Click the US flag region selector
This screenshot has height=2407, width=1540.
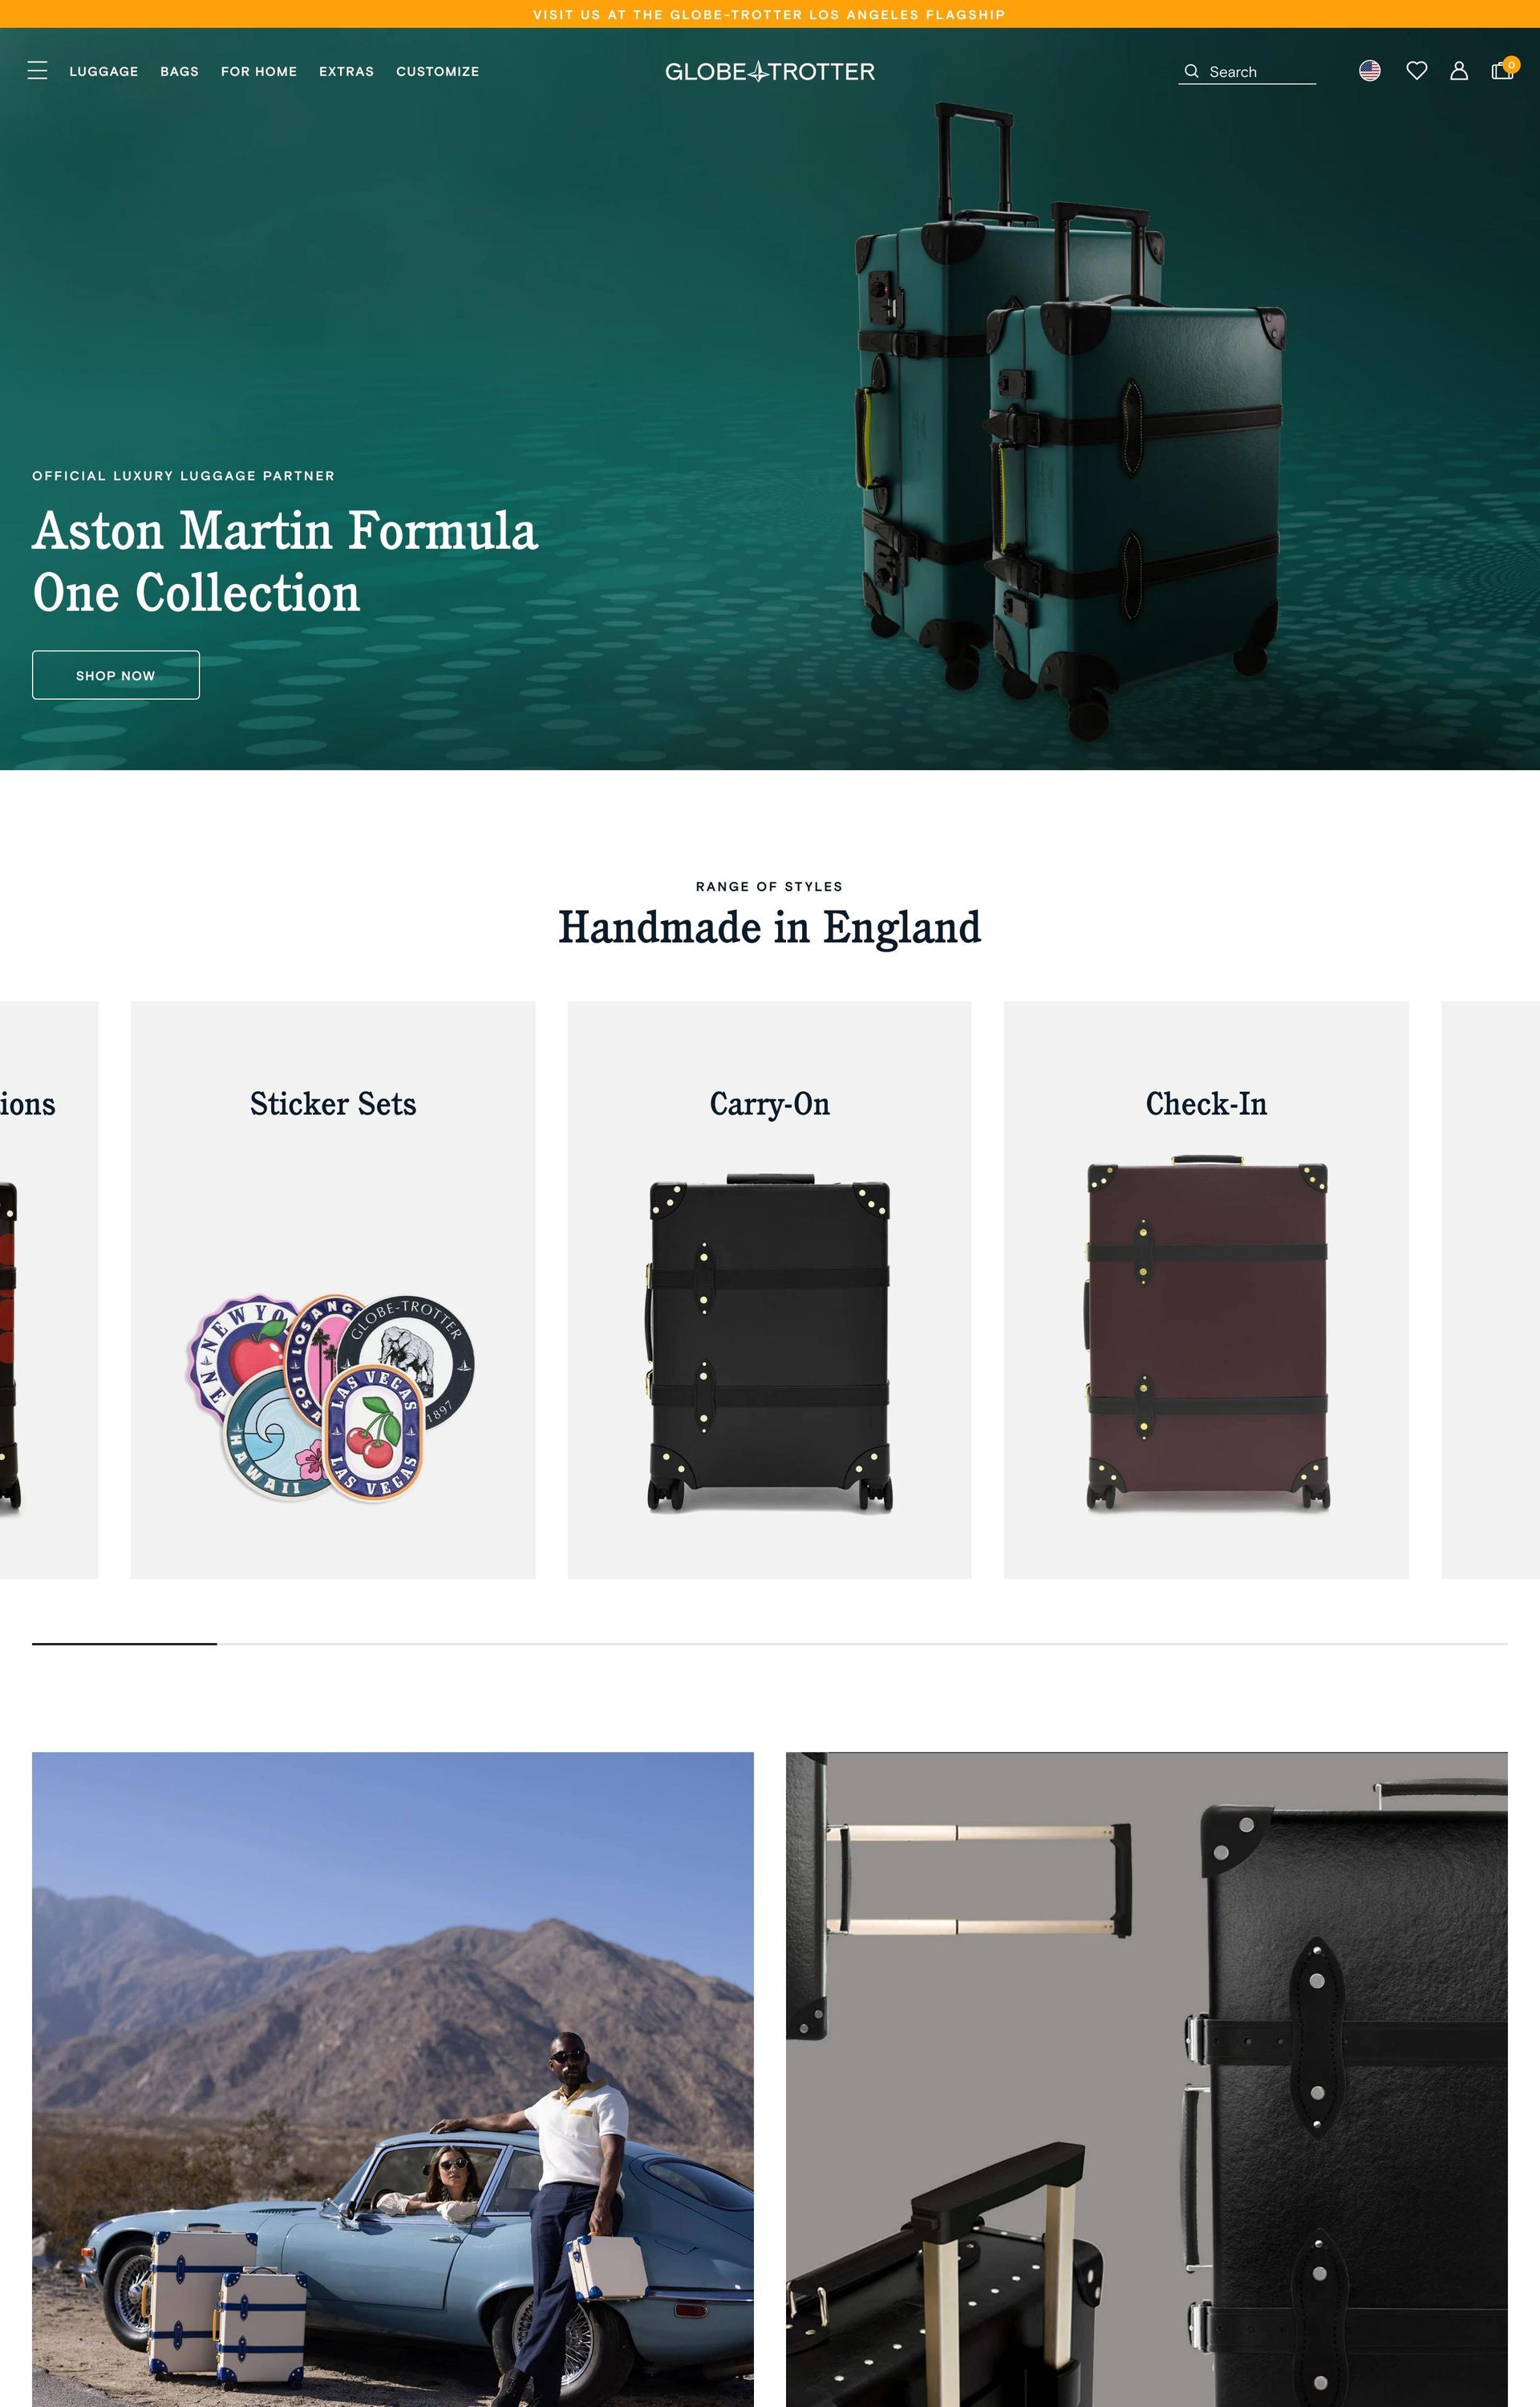click(1370, 71)
